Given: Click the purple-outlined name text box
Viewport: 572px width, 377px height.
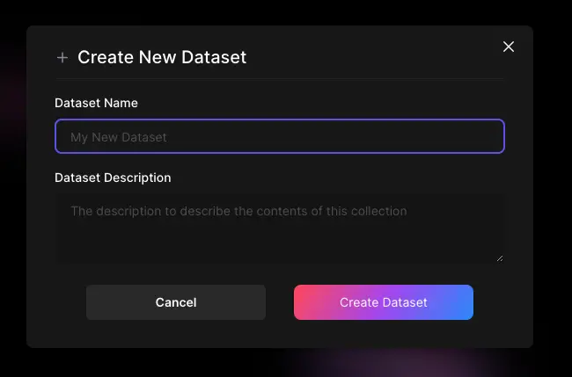Looking at the screenshot, I should [x=280, y=136].
